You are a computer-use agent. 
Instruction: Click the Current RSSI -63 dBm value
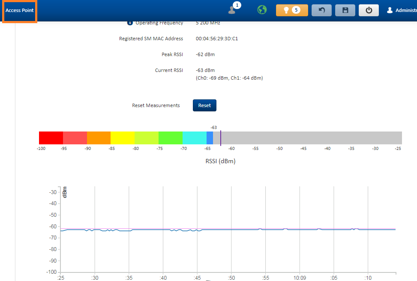click(205, 70)
